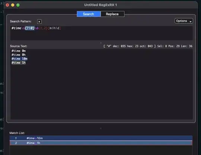This screenshot has width=201, height=155.
Task: Select match 1 '#time 10m' in Match List
Action: (x=101, y=138)
